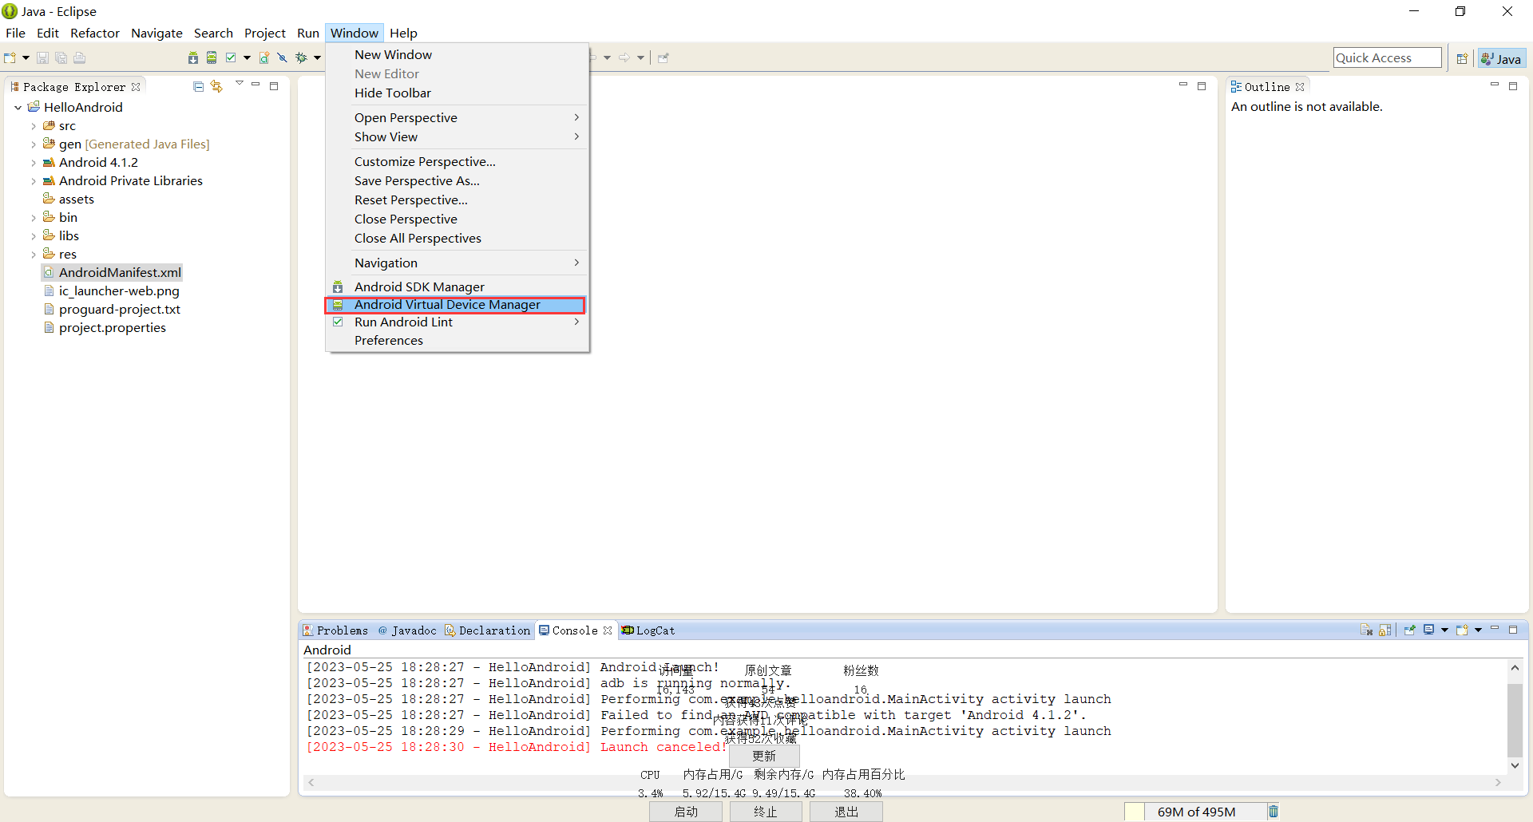Clear the Console output

click(1366, 630)
